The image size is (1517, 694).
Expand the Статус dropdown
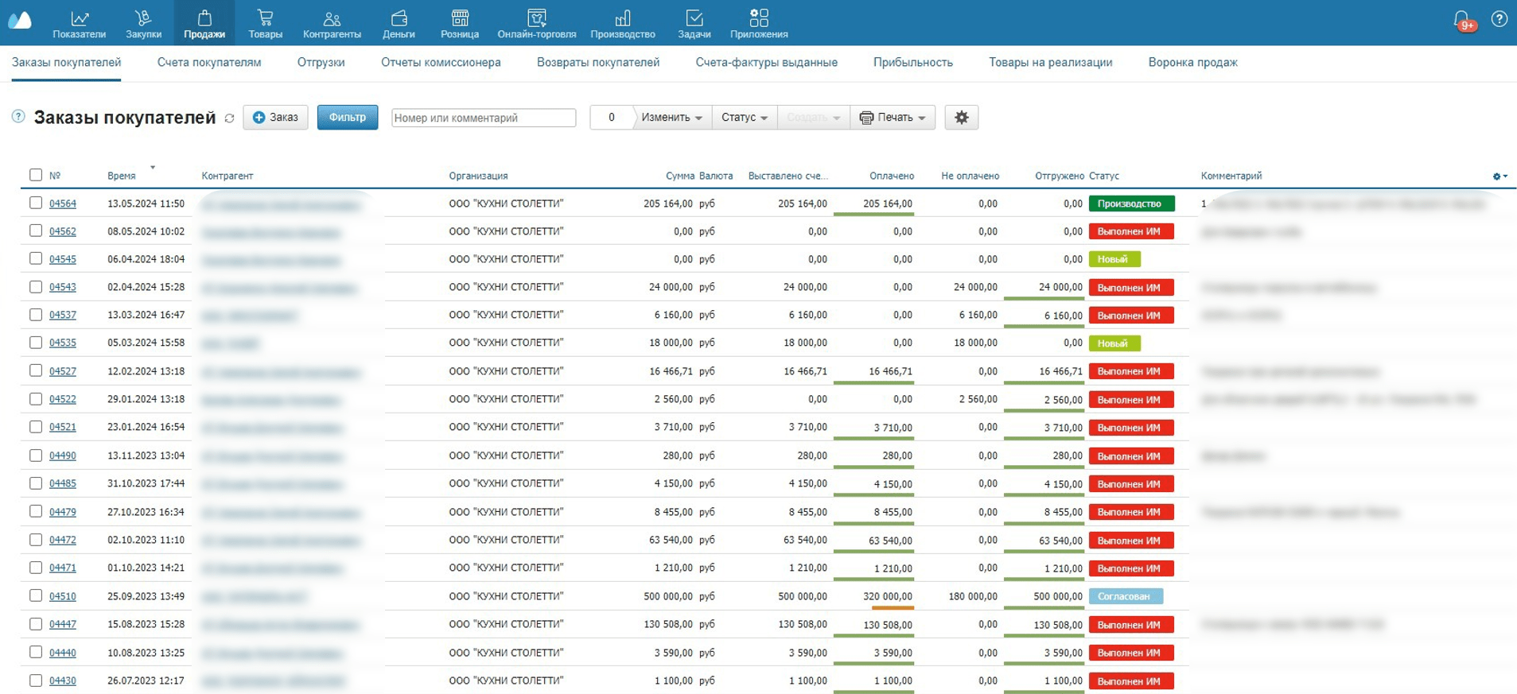(x=745, y=118)
